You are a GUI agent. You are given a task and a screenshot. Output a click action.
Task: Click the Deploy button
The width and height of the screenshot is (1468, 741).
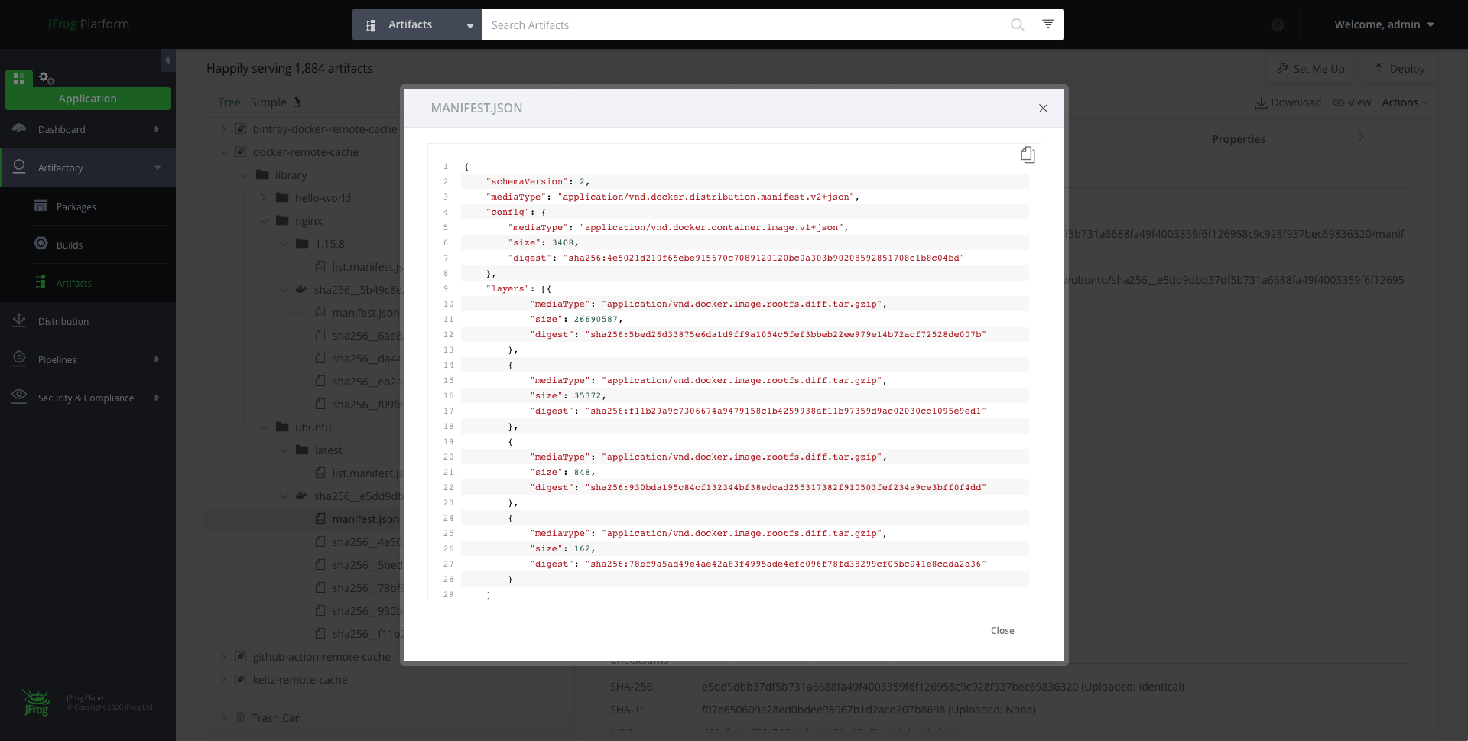point(1400,68)
